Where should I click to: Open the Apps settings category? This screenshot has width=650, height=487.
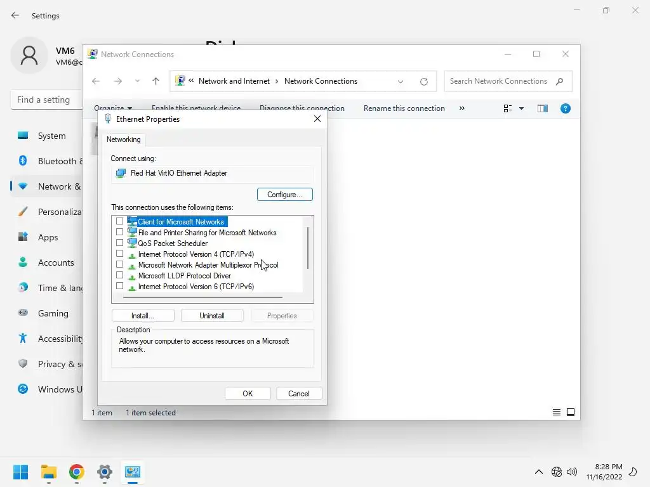point(46,237)
